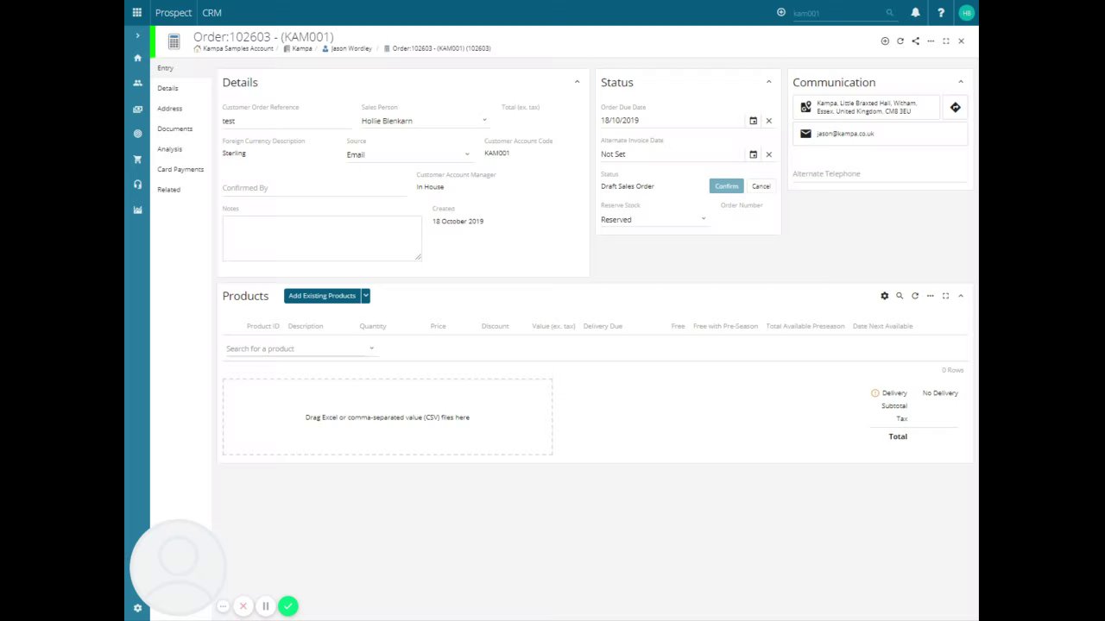Refresh the Products grid
The height and width of the screenshot is (621, 1105).
915,296
